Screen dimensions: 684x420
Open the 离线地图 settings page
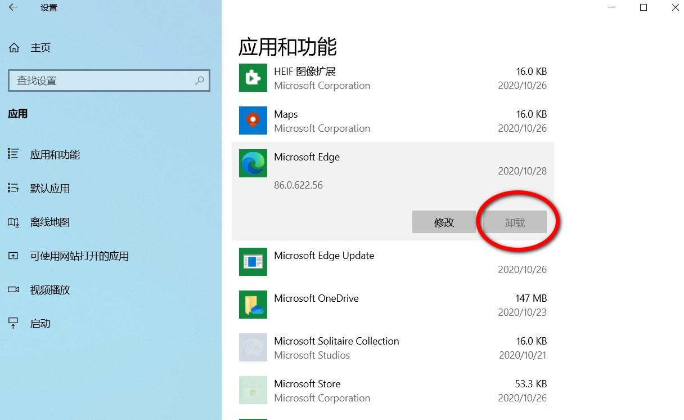[50, 222]
